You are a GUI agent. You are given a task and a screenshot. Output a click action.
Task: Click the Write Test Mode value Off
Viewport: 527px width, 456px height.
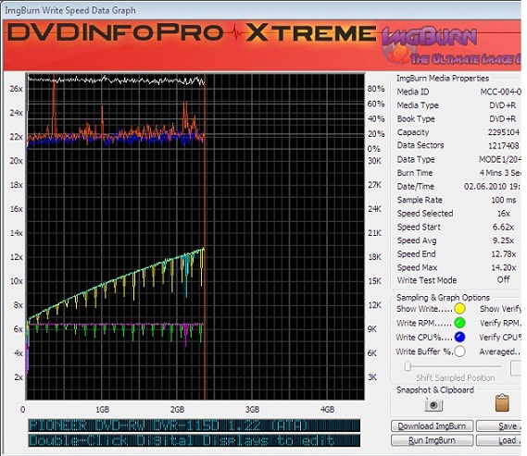[x=504, y=279]
